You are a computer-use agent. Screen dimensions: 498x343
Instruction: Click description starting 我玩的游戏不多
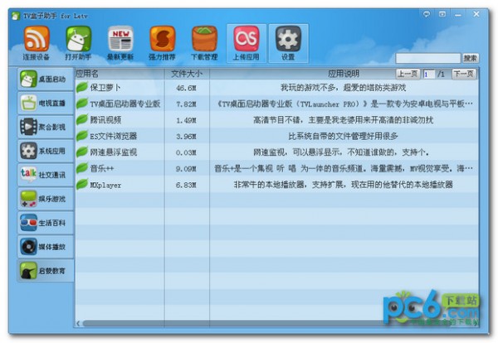[x=344, y=88]
